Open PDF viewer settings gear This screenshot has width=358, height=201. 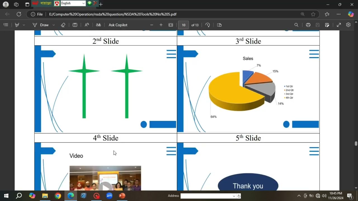[348, 25]
